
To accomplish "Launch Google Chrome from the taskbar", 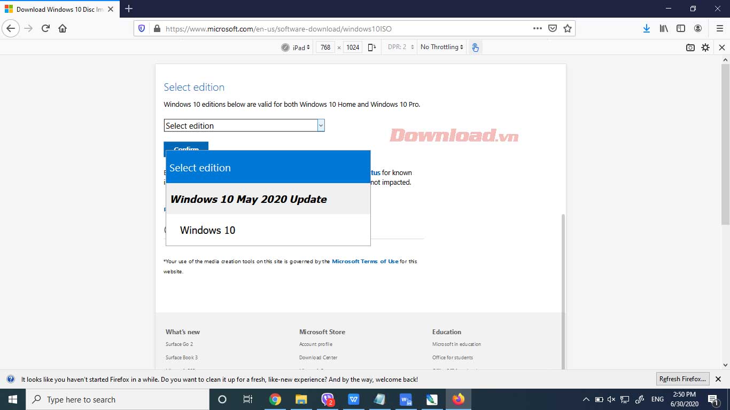I will [275, 399].
